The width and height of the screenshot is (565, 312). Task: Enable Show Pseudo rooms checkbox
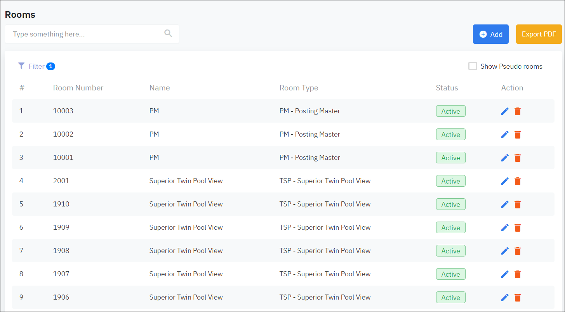point(473,66)
